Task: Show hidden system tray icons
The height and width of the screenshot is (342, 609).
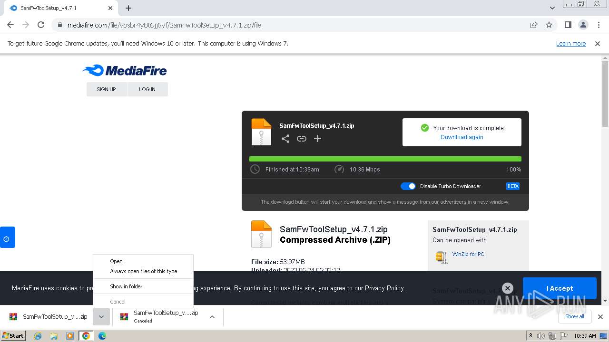Action: tap(530, 336)
